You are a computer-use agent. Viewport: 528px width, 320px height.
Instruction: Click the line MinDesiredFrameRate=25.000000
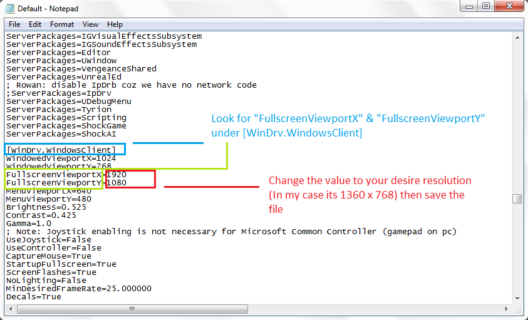pos(79,289)
